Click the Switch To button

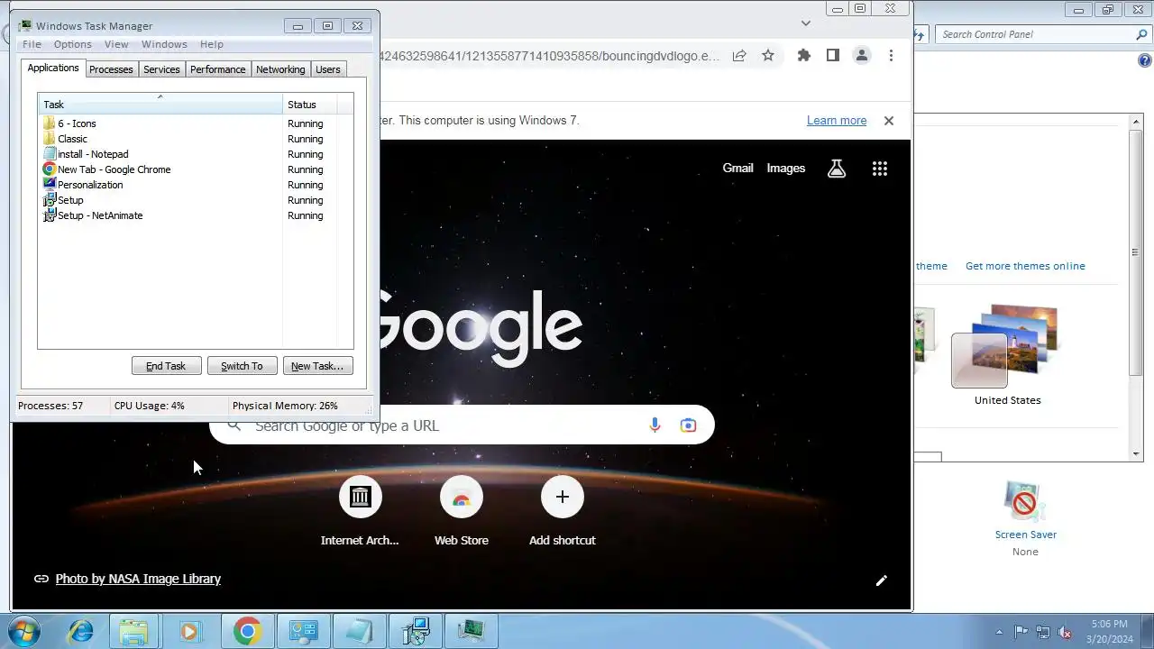point(242,366)
